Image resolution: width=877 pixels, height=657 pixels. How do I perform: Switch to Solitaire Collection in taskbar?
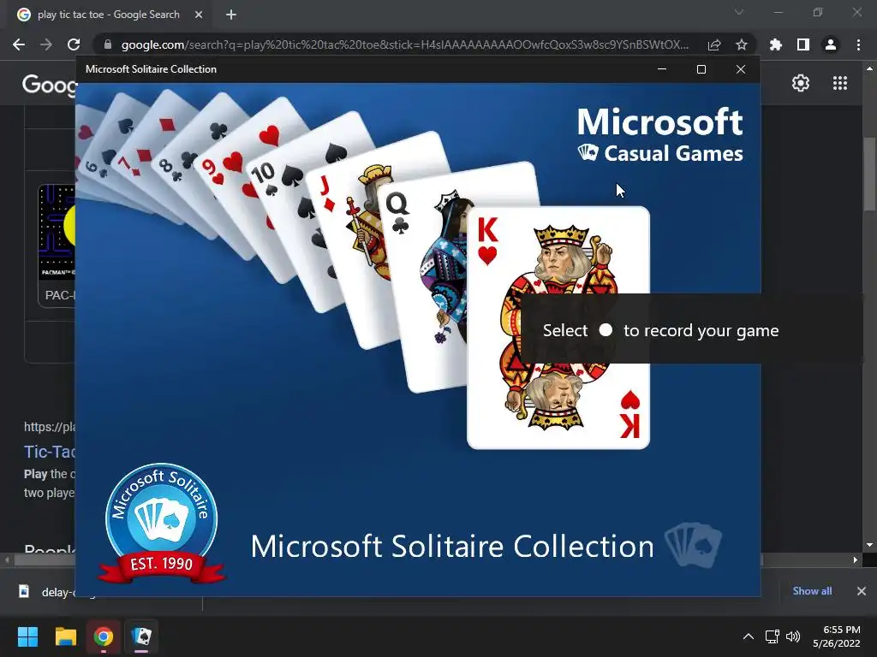141,636
